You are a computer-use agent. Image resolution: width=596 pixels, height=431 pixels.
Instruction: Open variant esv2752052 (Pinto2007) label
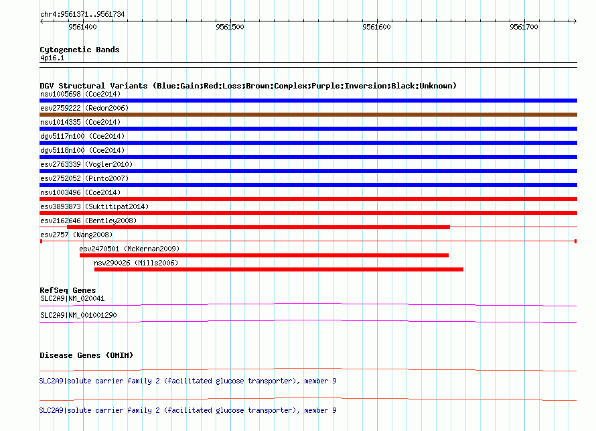(x=84, y=178)
